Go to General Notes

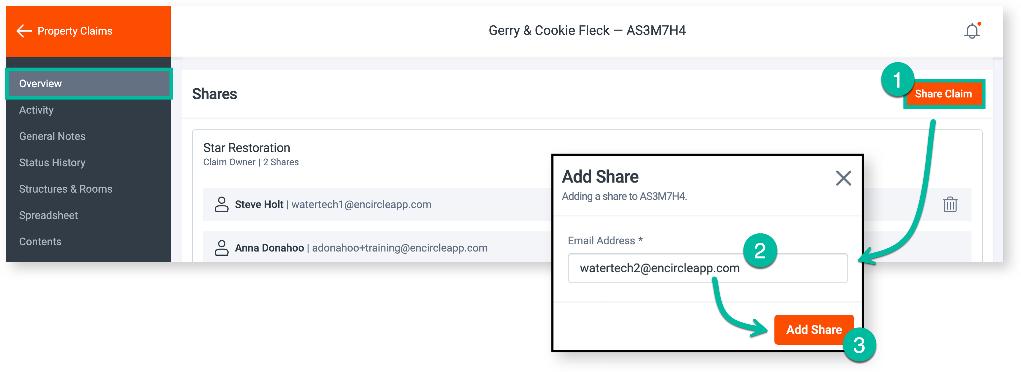(x=52, y=136)
